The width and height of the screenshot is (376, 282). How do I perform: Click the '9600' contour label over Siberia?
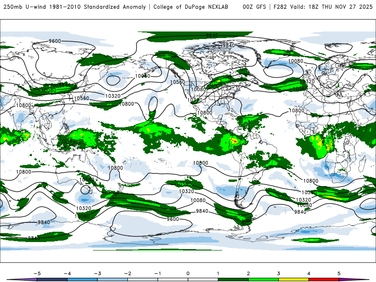(x=55, y=41)
